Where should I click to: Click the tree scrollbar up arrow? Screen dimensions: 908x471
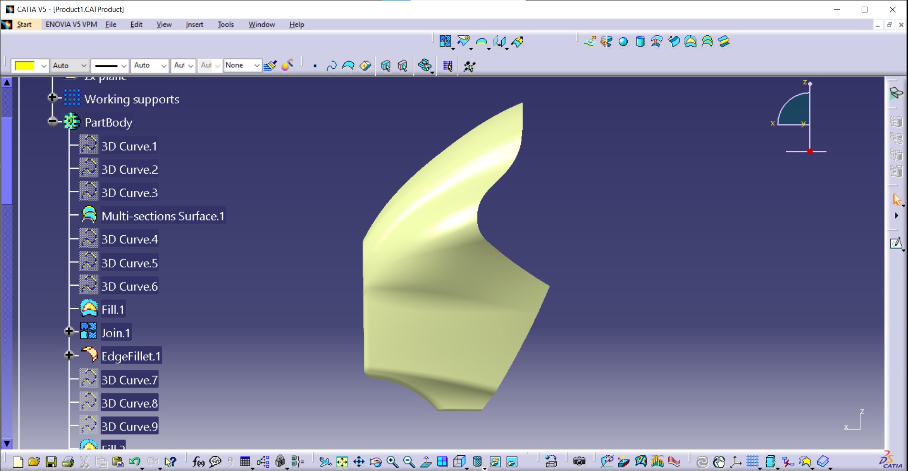pos(7,83)
